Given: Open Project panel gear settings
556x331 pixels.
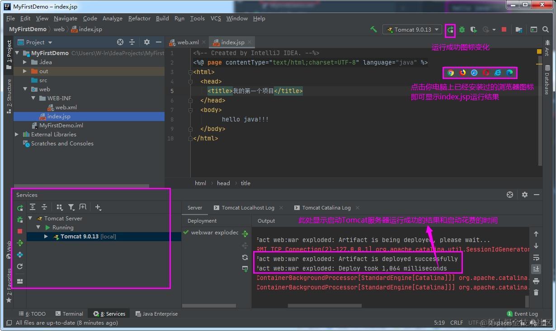Looking at the screenshot, I should tap(146, 42).
